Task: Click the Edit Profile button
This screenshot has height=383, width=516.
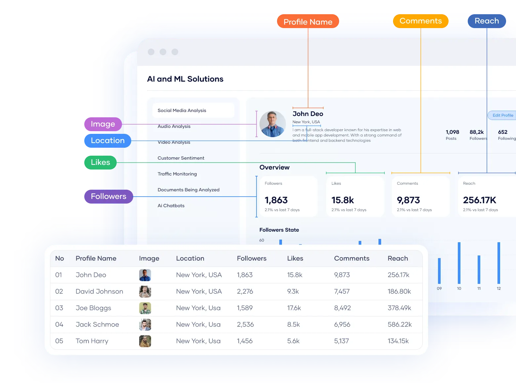Action: pyautogui.click(x=502, y=115)
